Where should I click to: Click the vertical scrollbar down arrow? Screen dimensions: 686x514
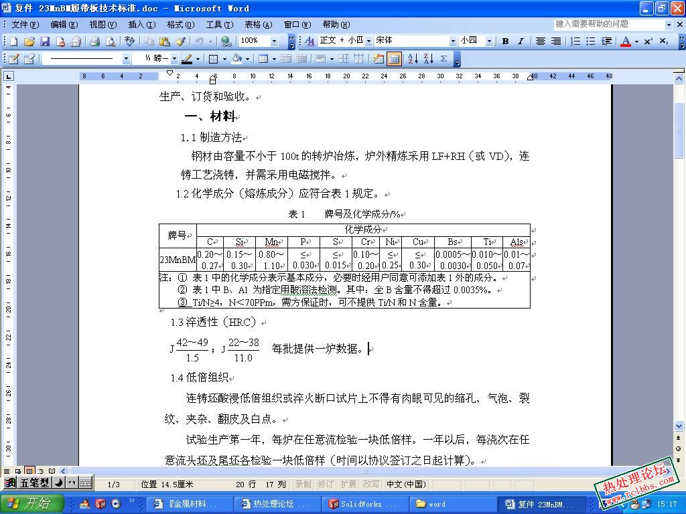(679, 425)
